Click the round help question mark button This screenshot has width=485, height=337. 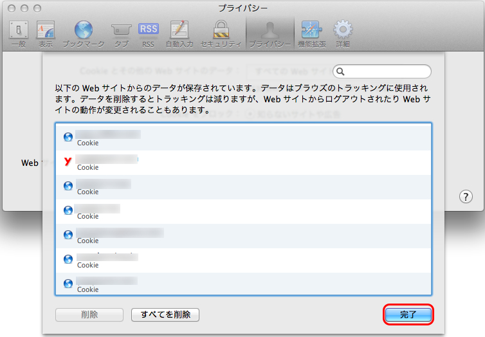click(x=466, y=197)
